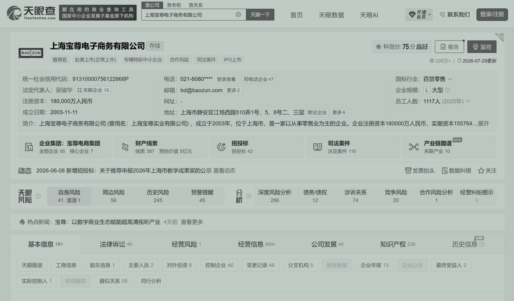The image size is (514, 301).
Task: Click the 查看更多 news link
Action: tap(192, 222)
